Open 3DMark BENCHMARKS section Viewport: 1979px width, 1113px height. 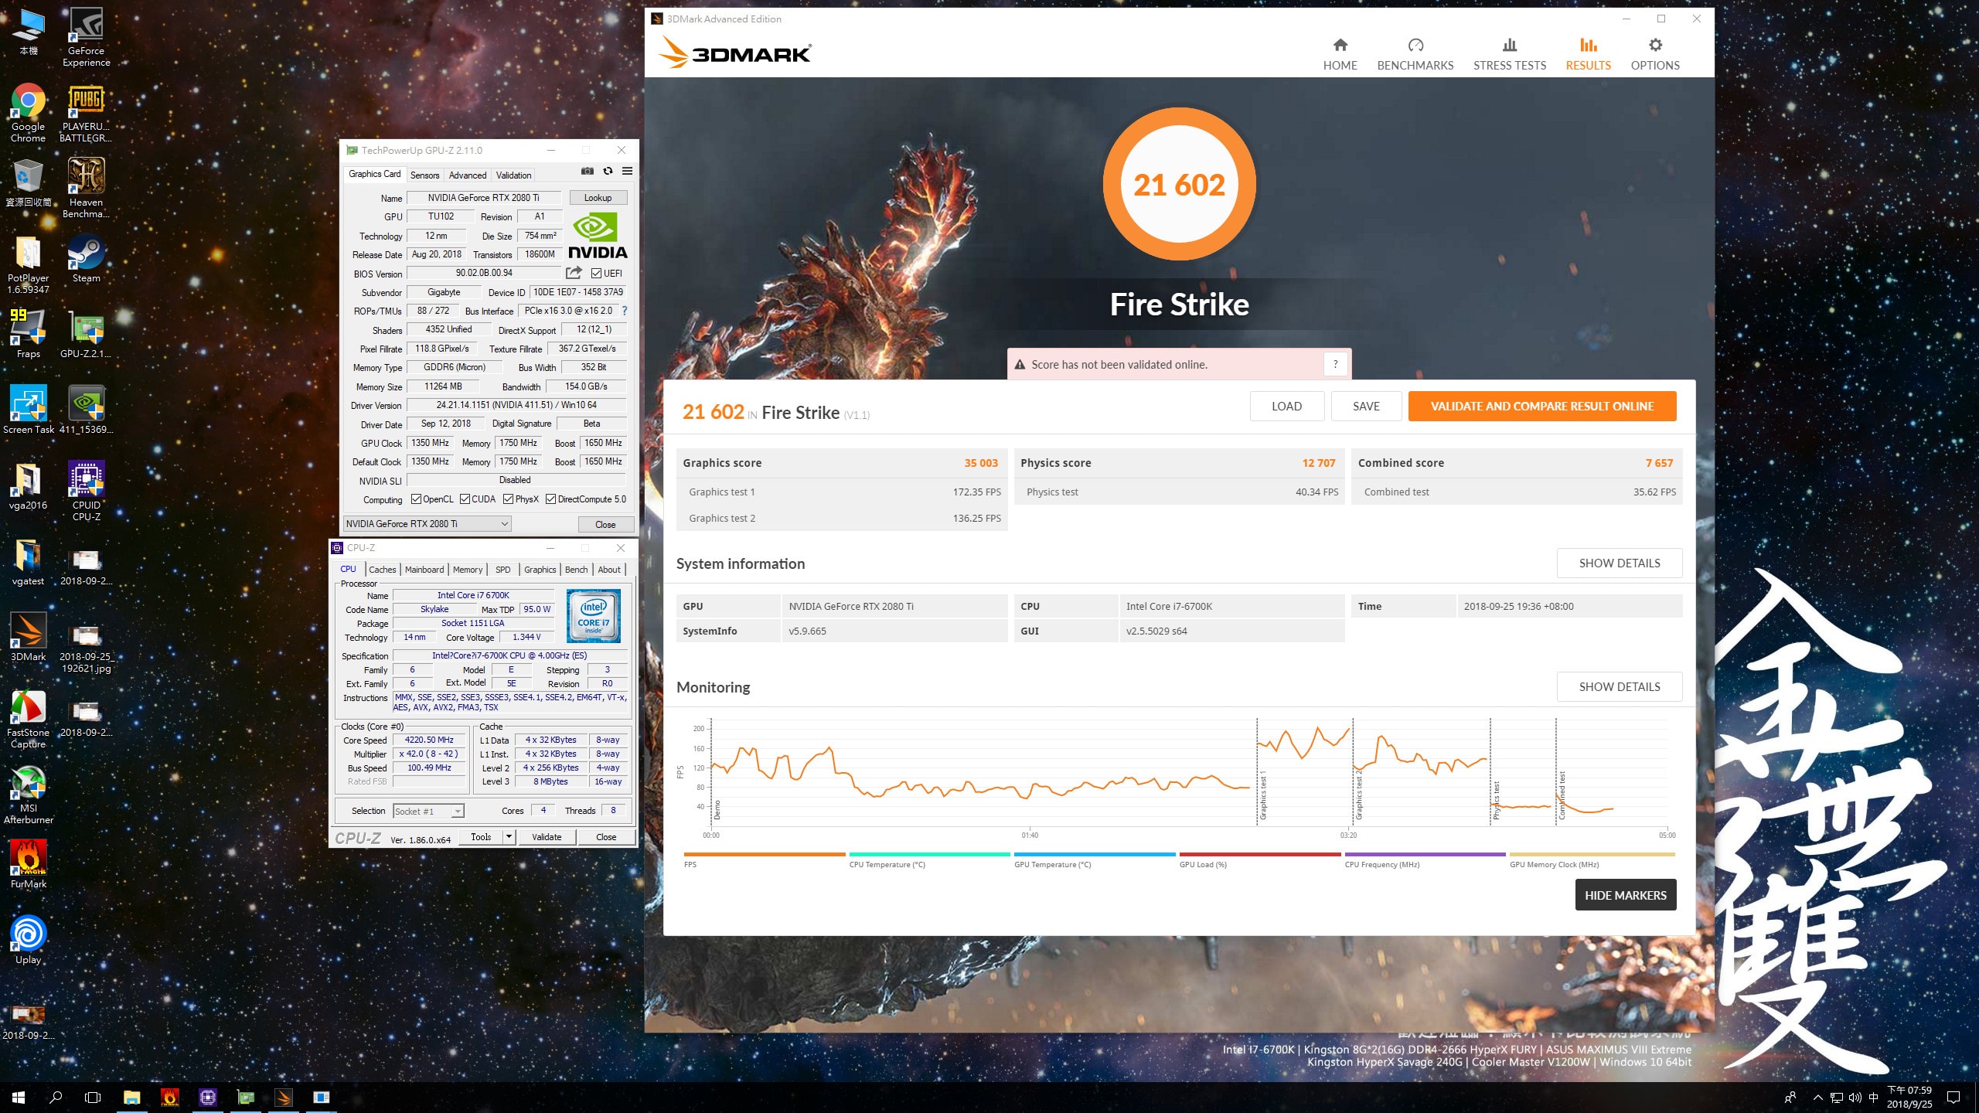pyautogui.click(x=1415, y=54)
